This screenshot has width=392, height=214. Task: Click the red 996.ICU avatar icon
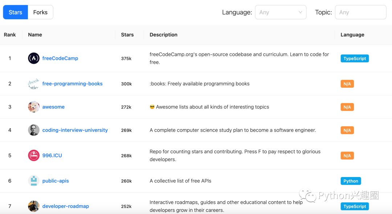(x=34, y=156)
